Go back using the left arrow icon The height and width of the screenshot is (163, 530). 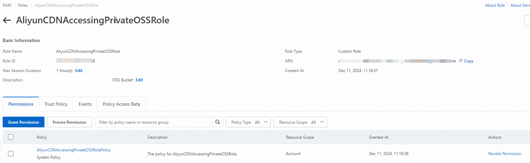click(7, 20)
